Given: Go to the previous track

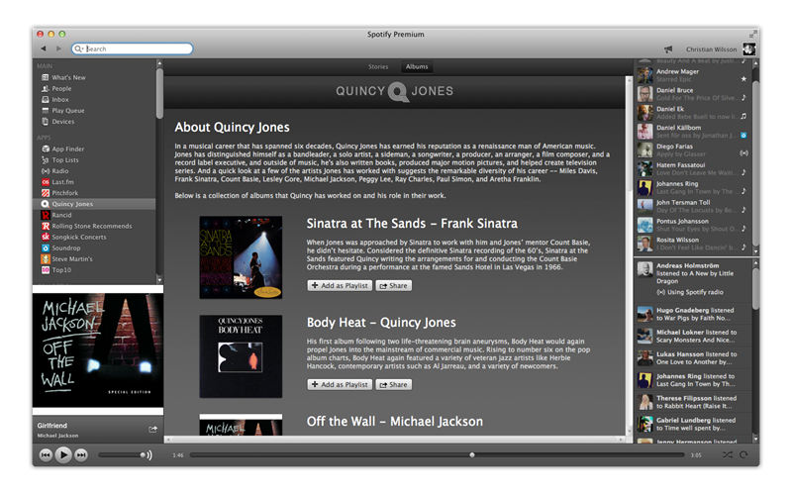Looking at the screenshot, I should click(46, 454).
